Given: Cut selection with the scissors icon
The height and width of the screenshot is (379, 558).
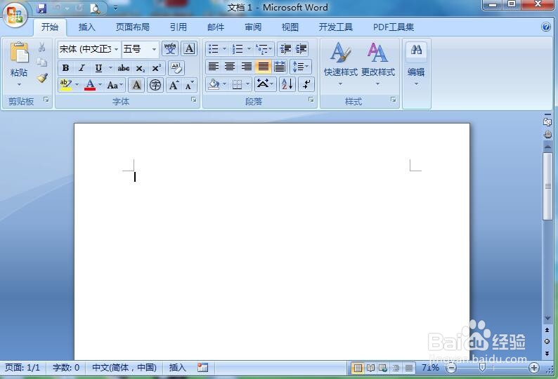Looking at the screenshot, I should tap(41, 47).
